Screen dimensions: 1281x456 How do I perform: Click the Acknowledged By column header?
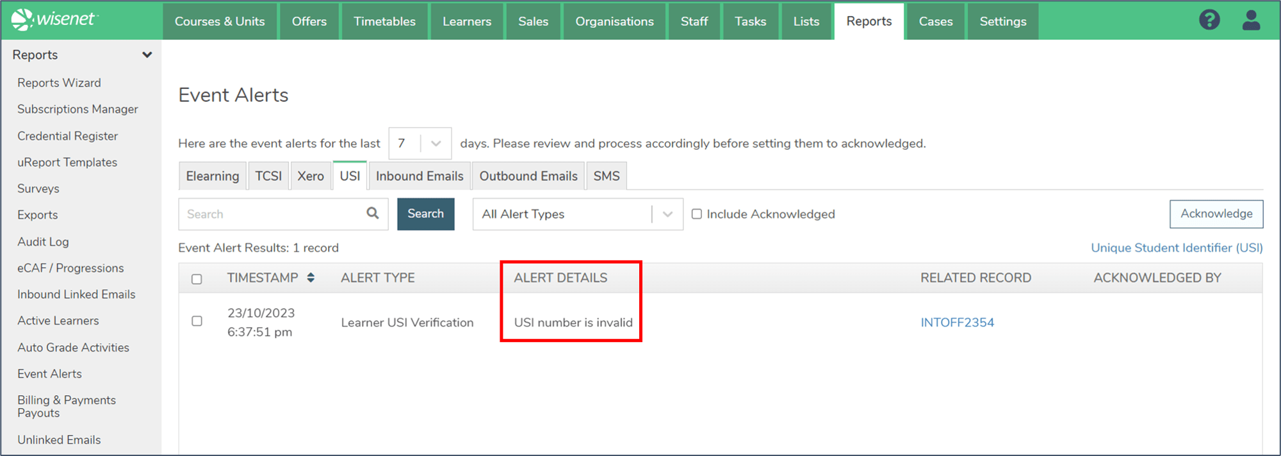tap(1157, 277)
